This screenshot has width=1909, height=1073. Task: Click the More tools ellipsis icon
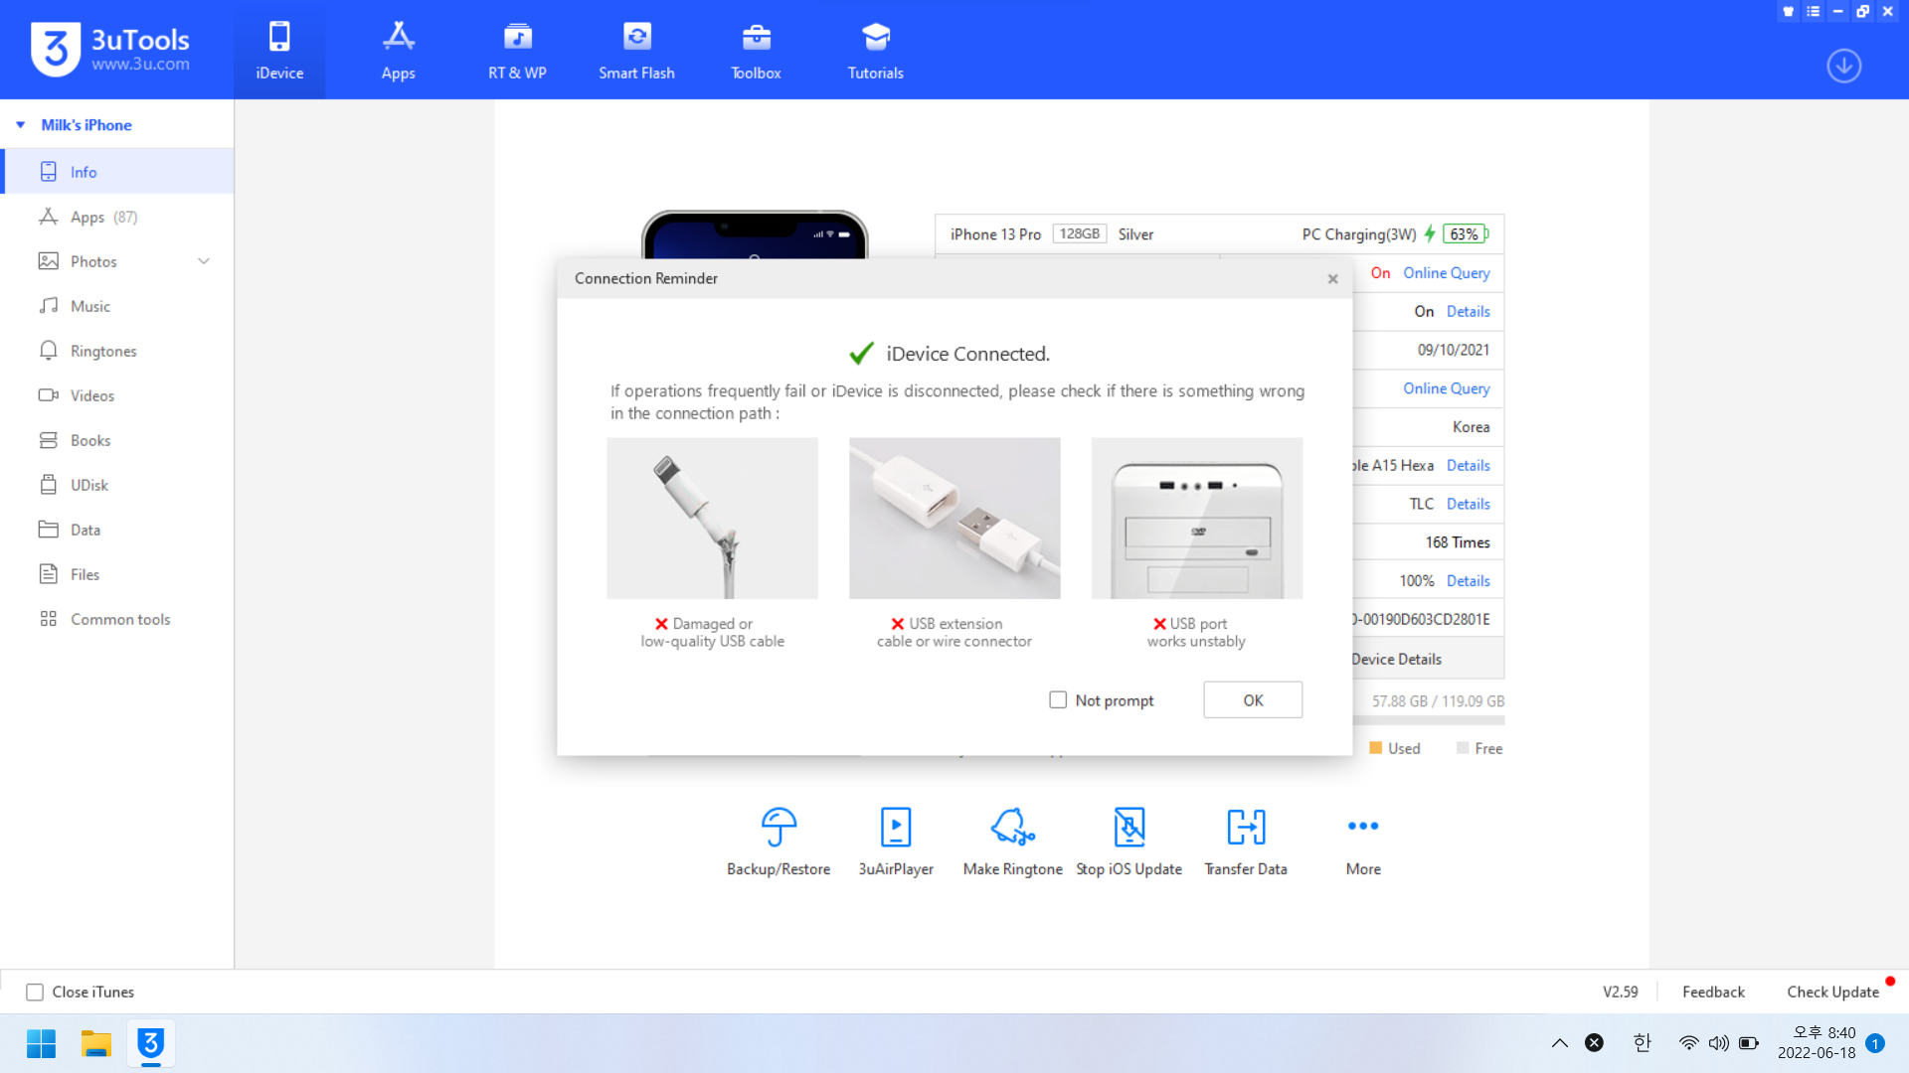click(x=1363, y=827)
